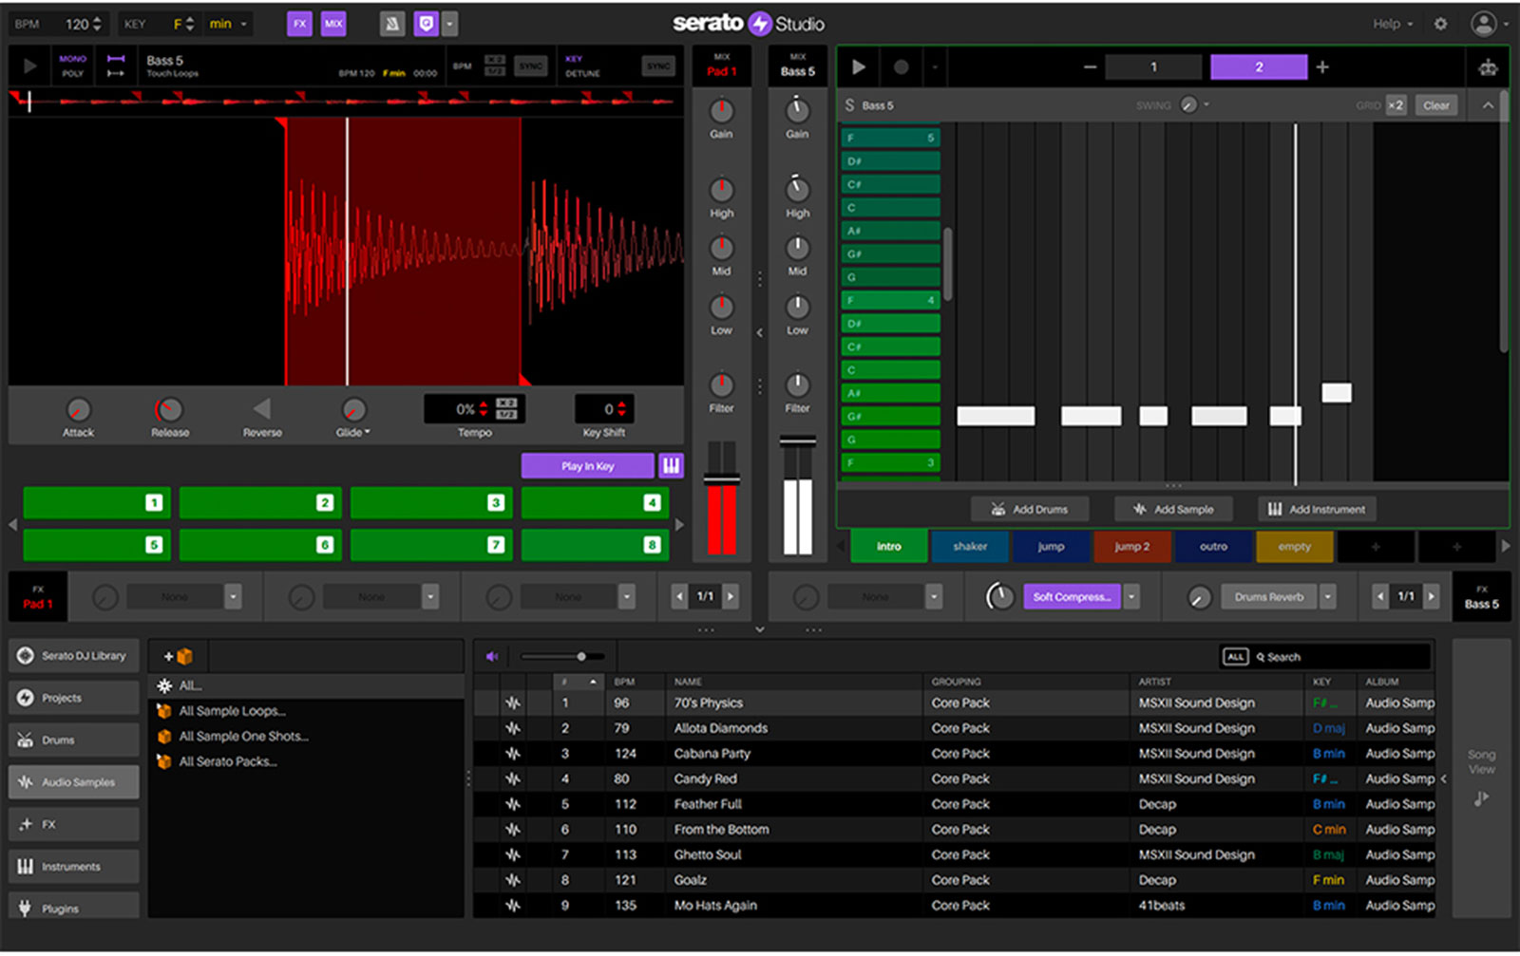Click the BPM 120 stepper arrows
Screen dimensions: 1520x956
97,24
